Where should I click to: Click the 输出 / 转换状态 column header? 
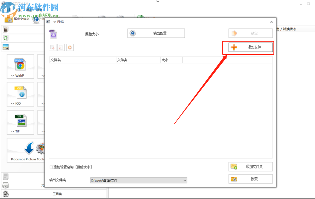(x=287, y=29)
